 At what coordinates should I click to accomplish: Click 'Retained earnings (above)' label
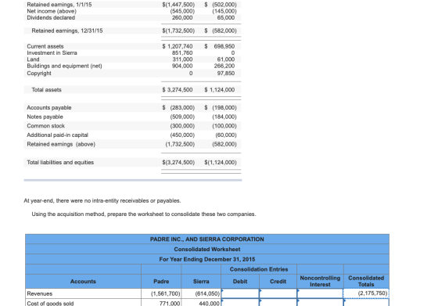coord(61,144)
